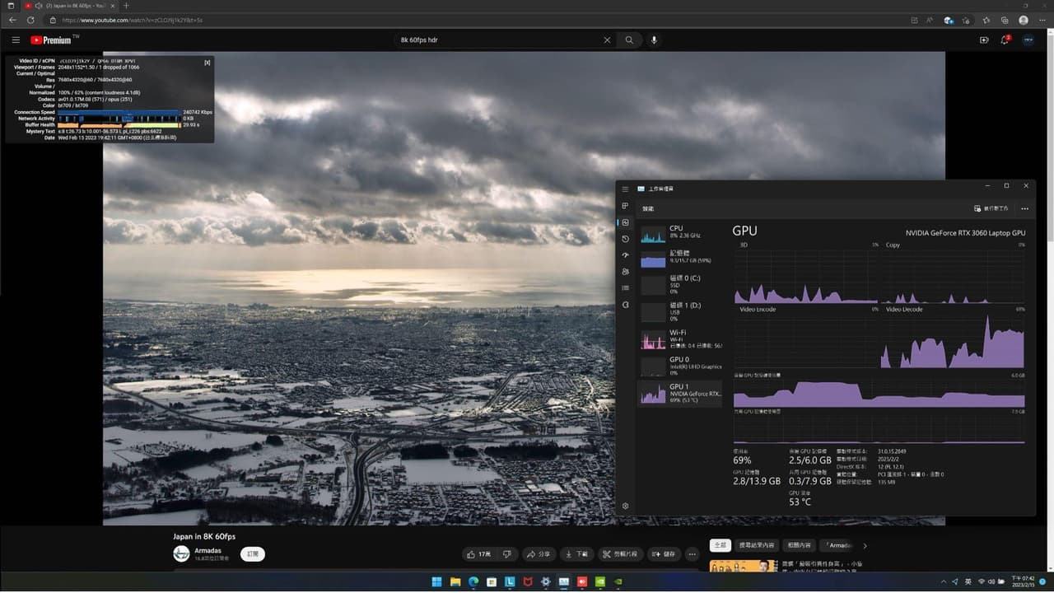Add page to favorites with the star icon
This screenshot has width=1054, height=593.
click(x=967, y=20)
